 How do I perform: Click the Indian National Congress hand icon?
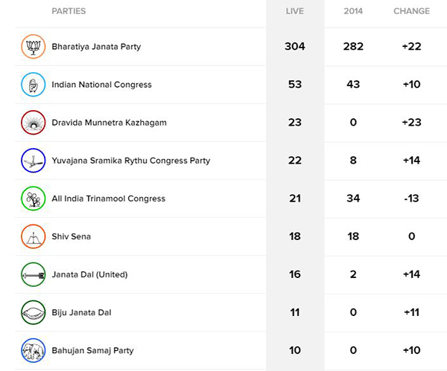tap(33, 85)
